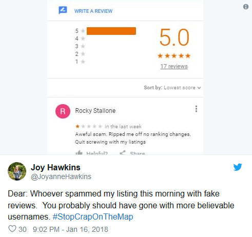Open the 17 reviews link
Viewport: 252px width, 237px height.
click(x=174, y=66)
